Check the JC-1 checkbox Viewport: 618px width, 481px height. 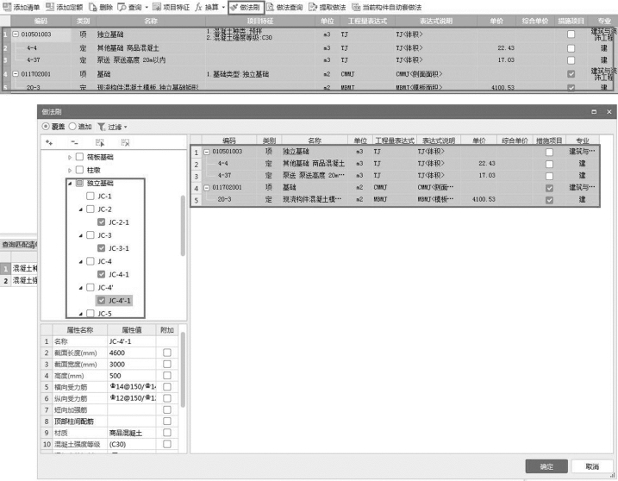[91, 196]
